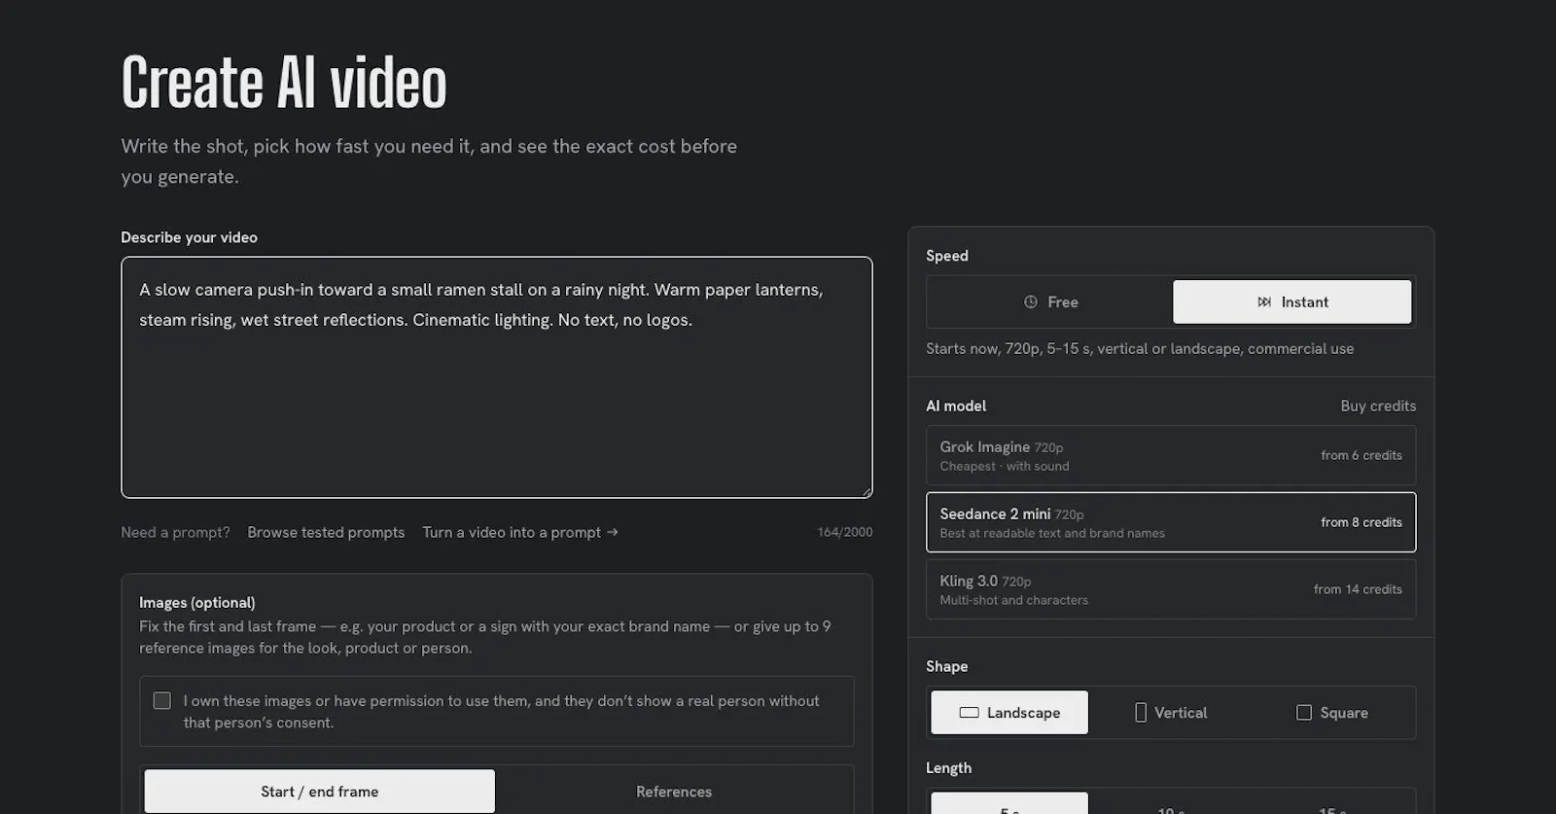Click the landscape rectangle icon
Screen dimensions: 1556x814
pyautogui.click(x=969, y=713)
